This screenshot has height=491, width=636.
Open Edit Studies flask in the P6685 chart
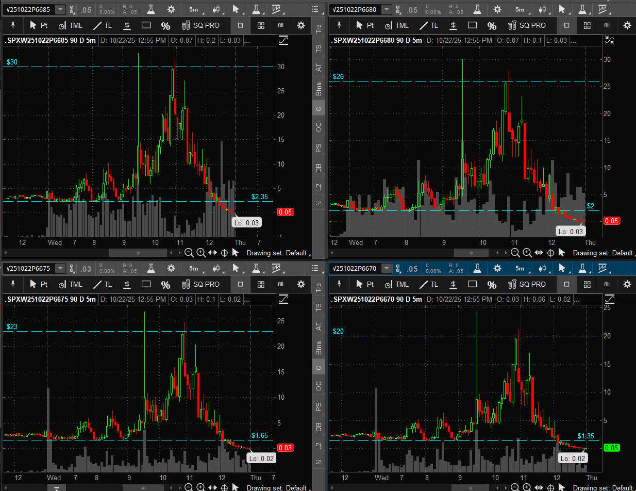(151, 9)
